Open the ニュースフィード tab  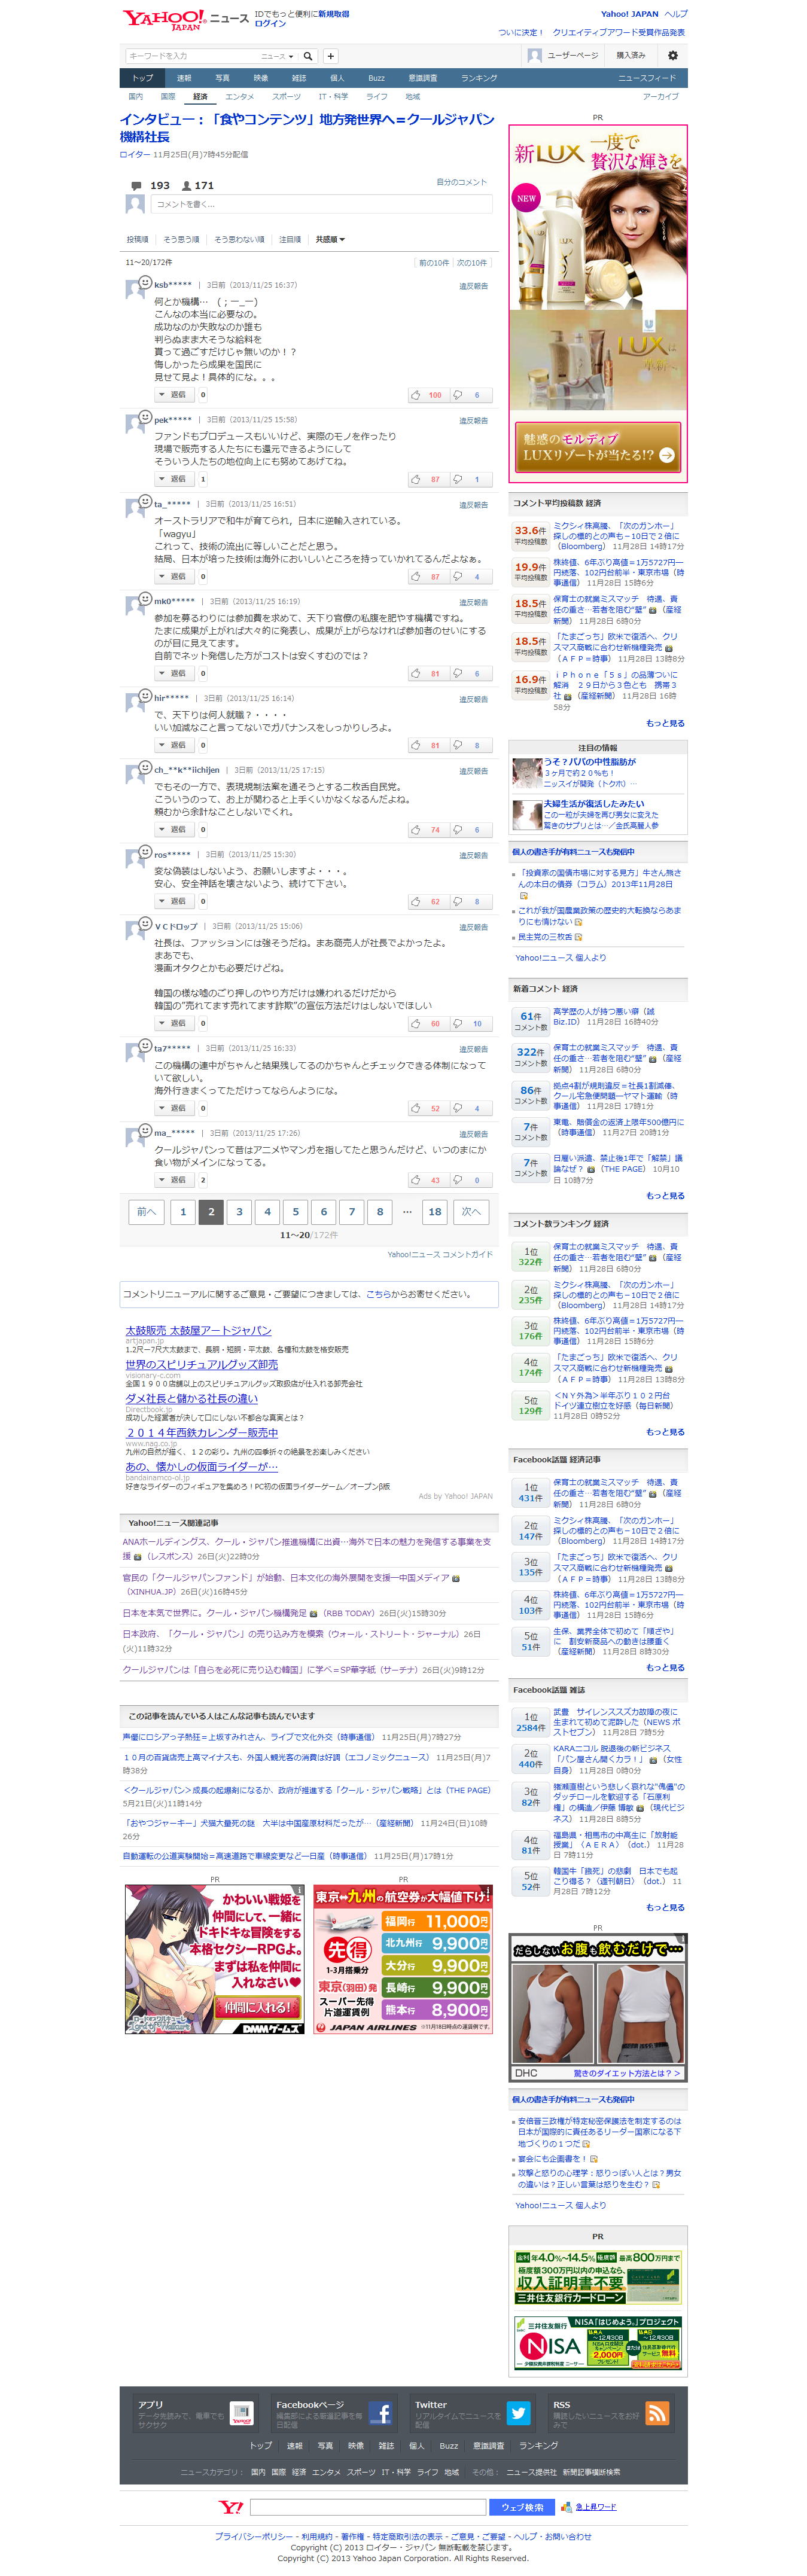pos(647,78)
